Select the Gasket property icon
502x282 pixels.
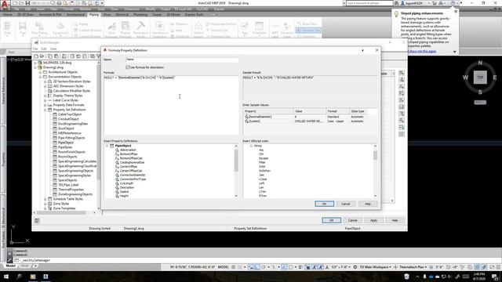click(x=117, y=191)
